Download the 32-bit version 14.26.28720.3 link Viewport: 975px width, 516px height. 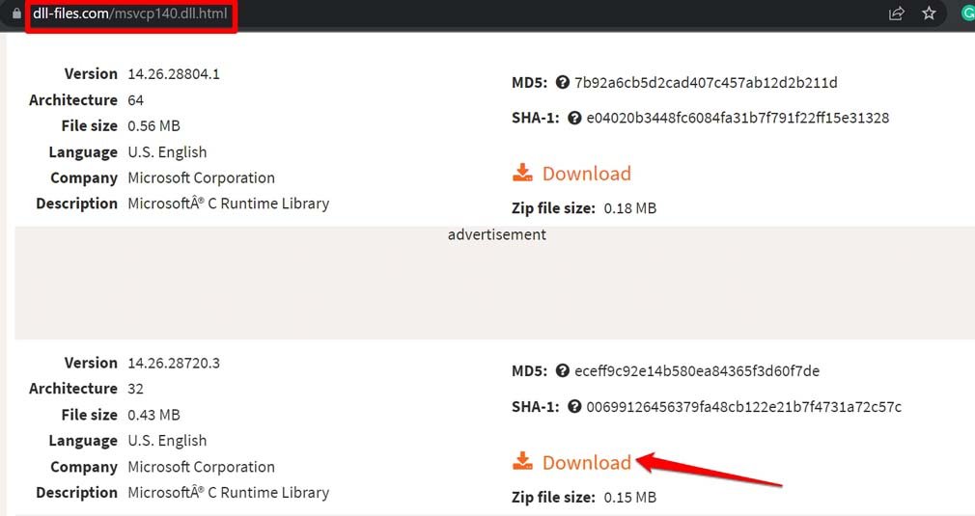pyautogui.click(x=586, y=462)
